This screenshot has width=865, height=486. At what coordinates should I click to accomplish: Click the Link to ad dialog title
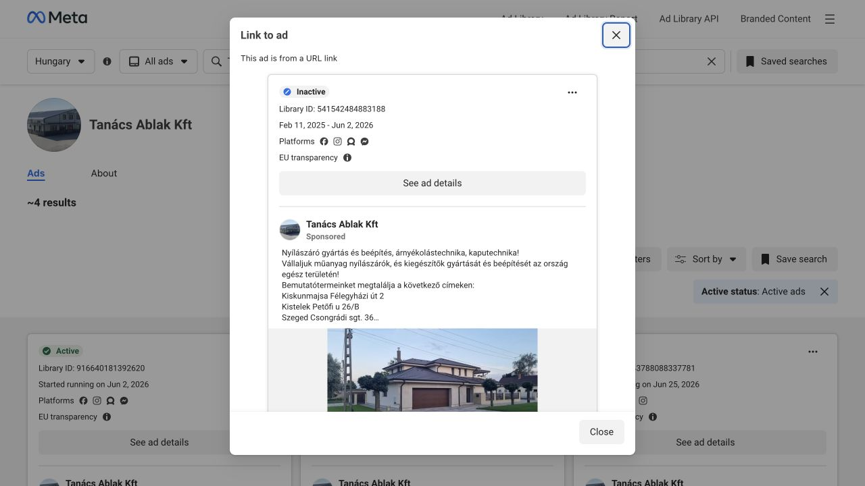(x=264, y=35)
